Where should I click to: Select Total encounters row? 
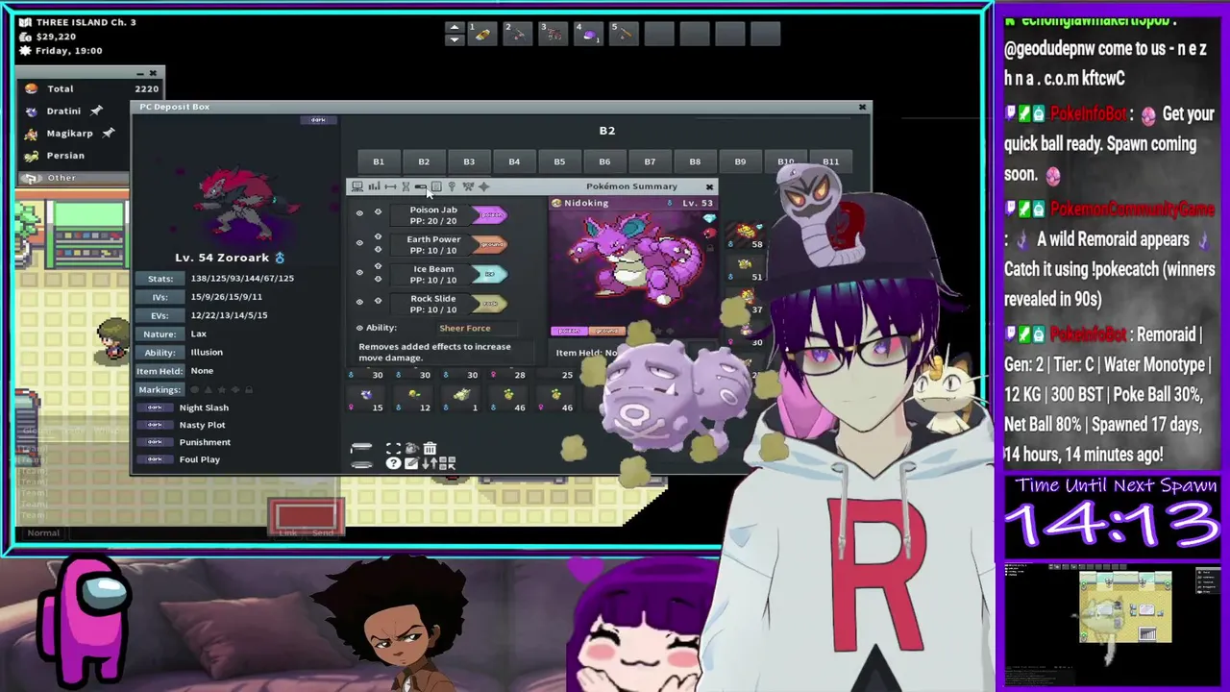pyautogui.click(x=91, y=88)
